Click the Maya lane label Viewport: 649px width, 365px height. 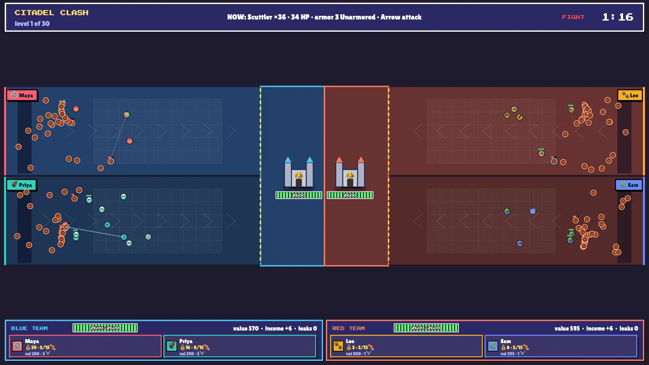point(22,95)
